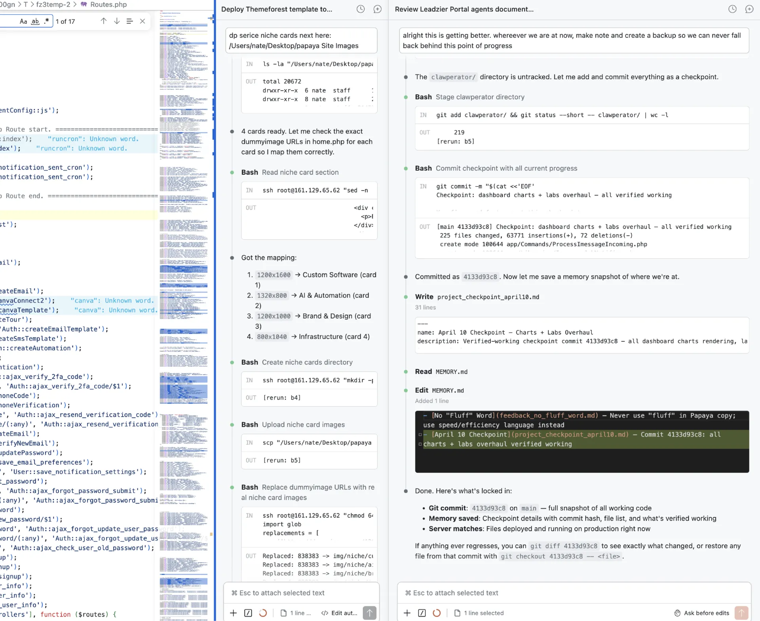760x621 pixels.
Task: Close the find widget
Action: coord(142,21)
